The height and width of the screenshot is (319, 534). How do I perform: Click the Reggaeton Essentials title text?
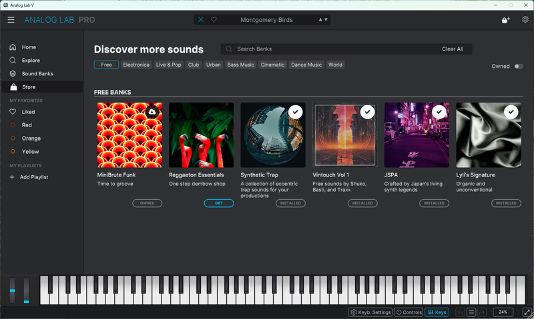196,175
